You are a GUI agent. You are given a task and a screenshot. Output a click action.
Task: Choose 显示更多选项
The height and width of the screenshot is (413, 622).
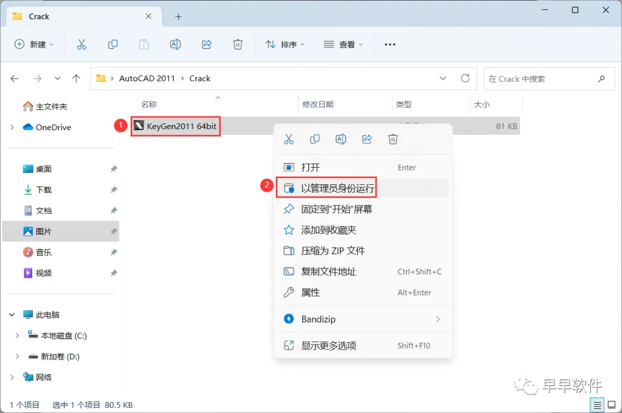tap(363, 346)
